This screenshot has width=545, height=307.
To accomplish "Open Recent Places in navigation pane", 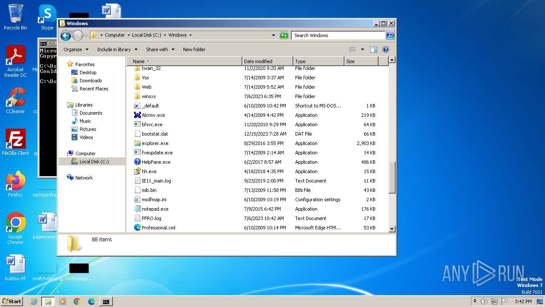I will click(x=94, y=89).
